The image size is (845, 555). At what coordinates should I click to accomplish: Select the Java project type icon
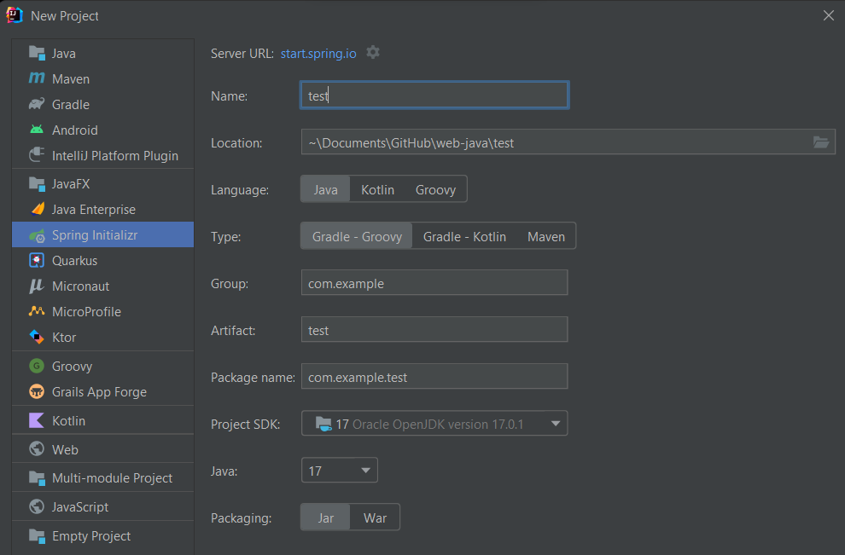coord(37,54)
